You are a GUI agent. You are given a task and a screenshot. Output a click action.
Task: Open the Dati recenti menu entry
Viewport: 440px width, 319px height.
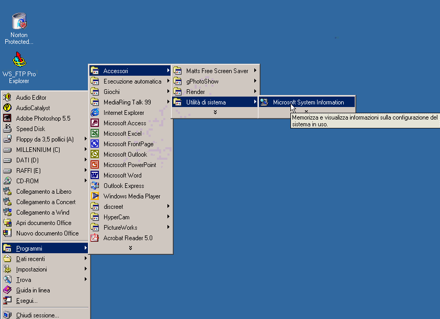pos(45,259)
